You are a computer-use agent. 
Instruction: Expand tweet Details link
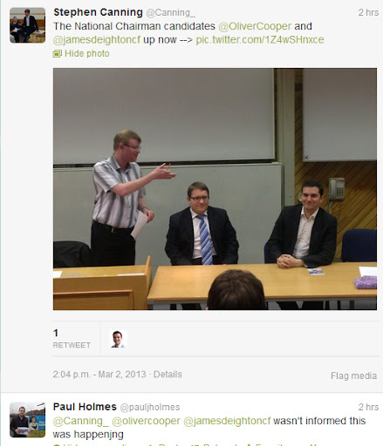pyautogui.click(x=168, y=374)
